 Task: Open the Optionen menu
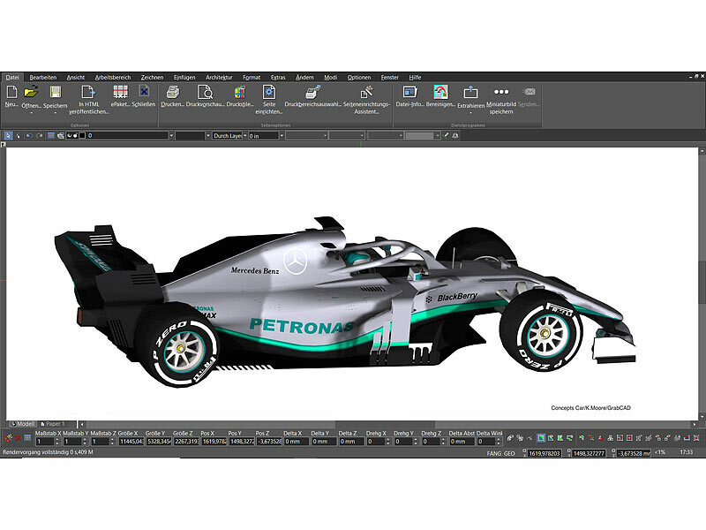pos(359,78)
